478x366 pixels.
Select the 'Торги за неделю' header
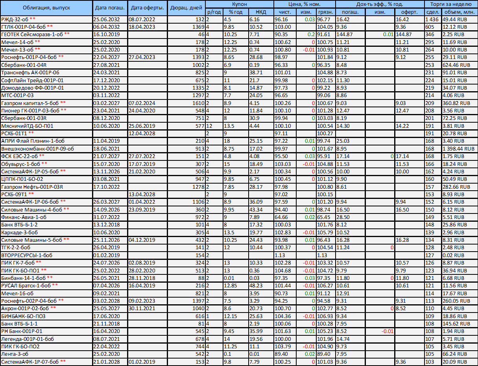coord(451,4)
